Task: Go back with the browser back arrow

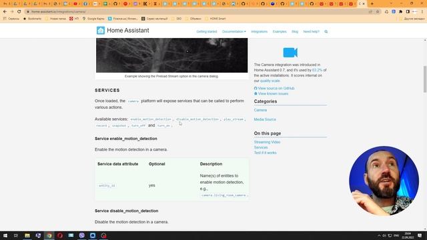Action: (x=5, y=12)
